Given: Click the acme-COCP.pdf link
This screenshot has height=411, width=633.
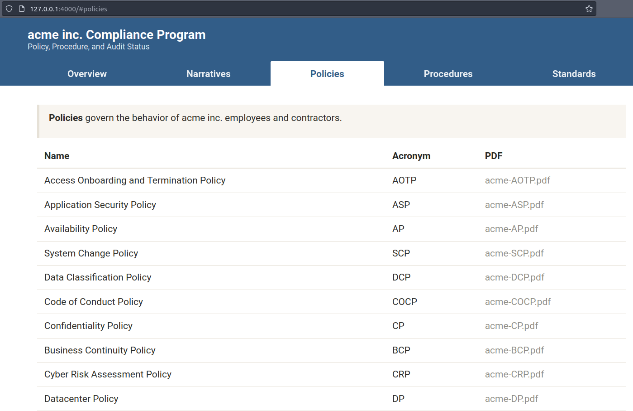Looking at the screenshot, I should [518, 302].
